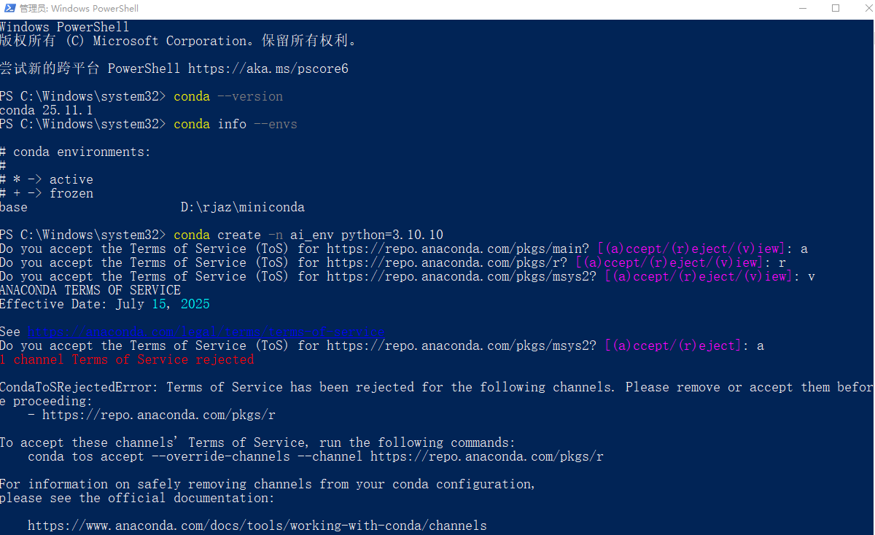875x535 pixels.
Task: Click the PowerShell icon in the title bar
Action: click(8, 9)
